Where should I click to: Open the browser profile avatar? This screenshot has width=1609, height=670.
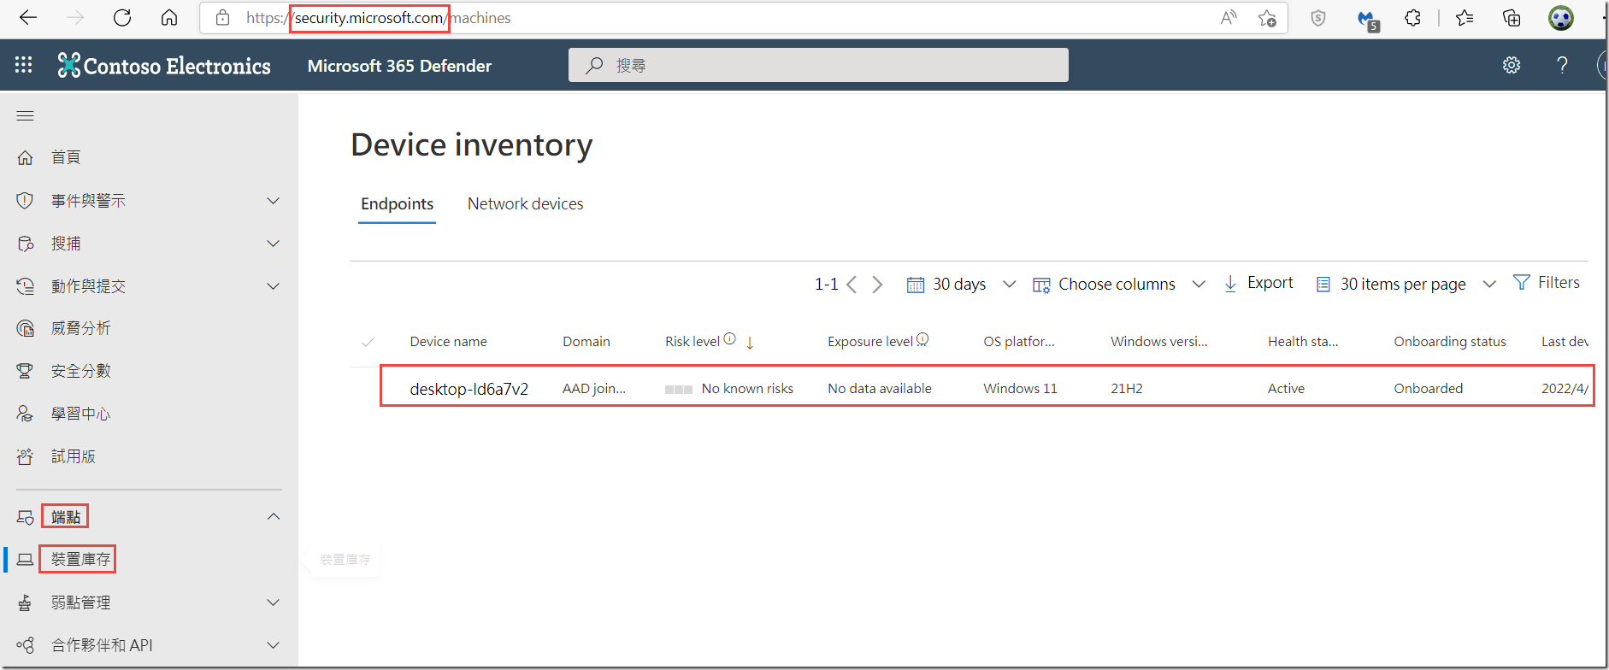pyautogui.click(x=1561, y=18)
